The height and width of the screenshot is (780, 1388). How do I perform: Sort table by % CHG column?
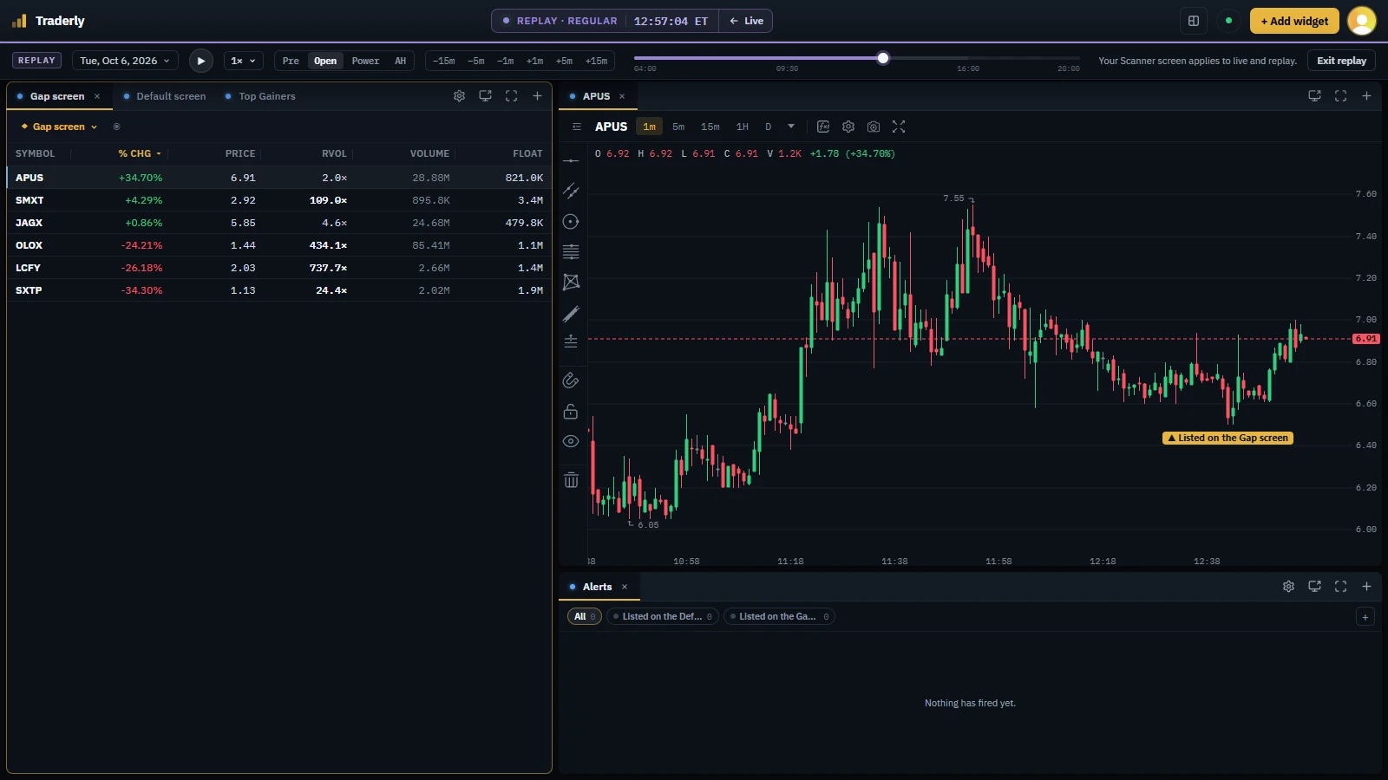(140, 153)
